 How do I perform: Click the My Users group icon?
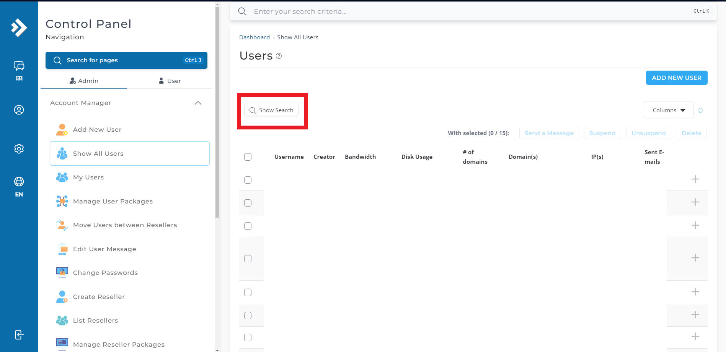(62, 177)
